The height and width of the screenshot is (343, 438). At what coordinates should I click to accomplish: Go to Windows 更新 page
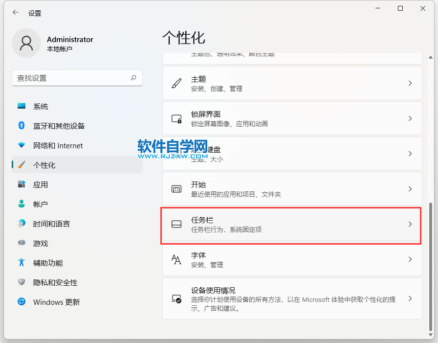coord(77,302)
